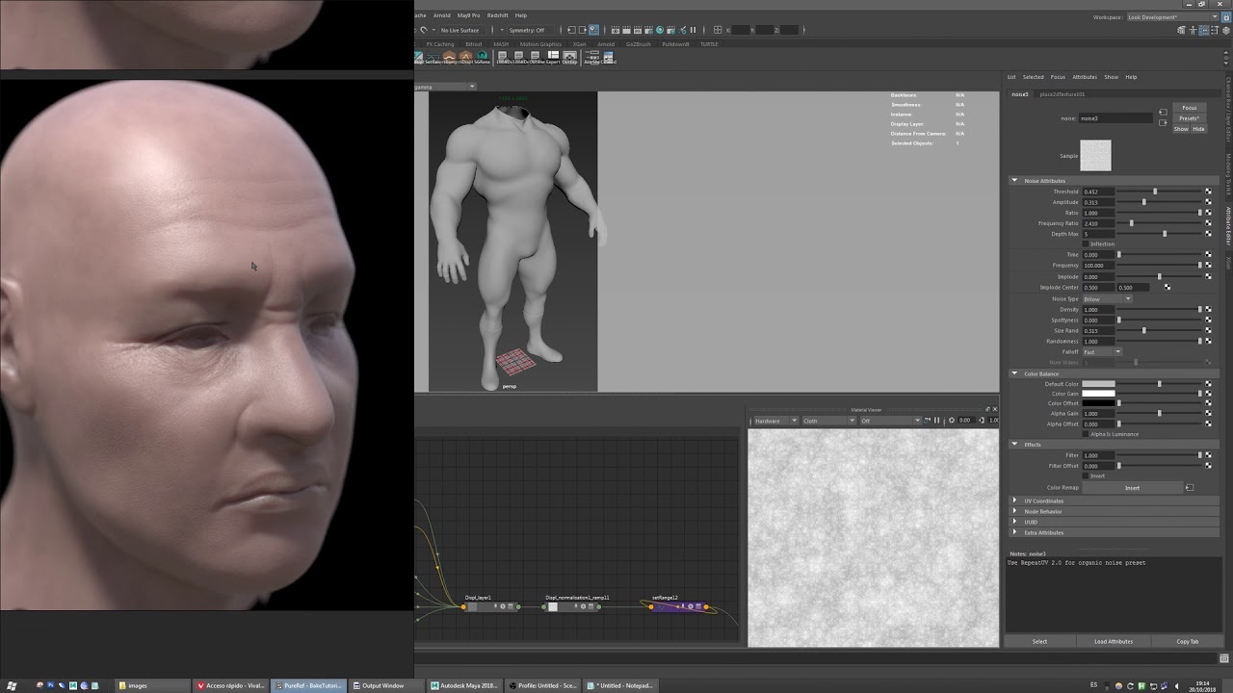
Task: Click the Default Color gray swatch
Action: click(1098, 384)
